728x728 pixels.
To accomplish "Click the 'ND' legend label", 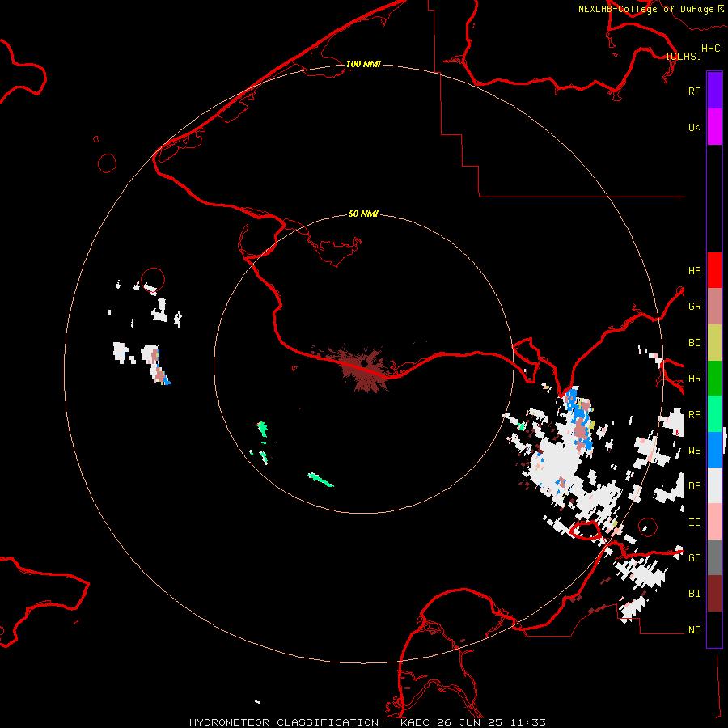I will click(x=694, y=630).
